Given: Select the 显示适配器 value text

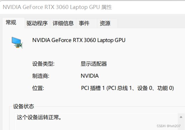Looking at the screenshot, I should (94, 64).
